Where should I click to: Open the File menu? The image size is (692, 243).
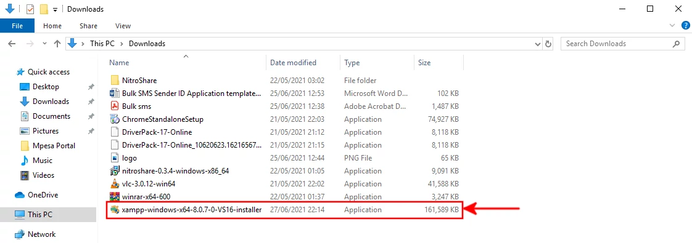[17, 26]
